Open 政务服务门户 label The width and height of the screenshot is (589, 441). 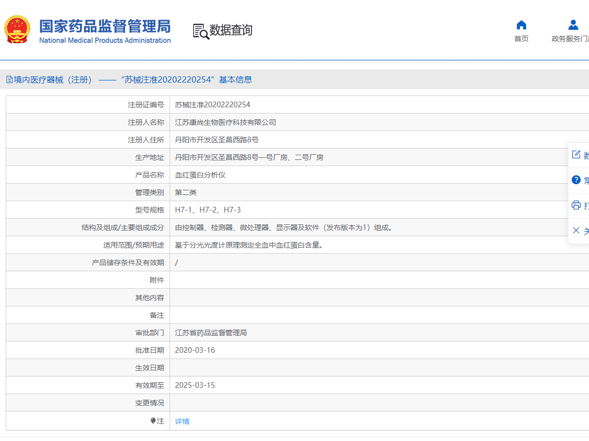(570, 39)
